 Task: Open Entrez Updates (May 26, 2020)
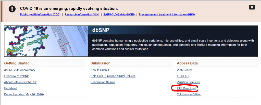click(24, 94)
